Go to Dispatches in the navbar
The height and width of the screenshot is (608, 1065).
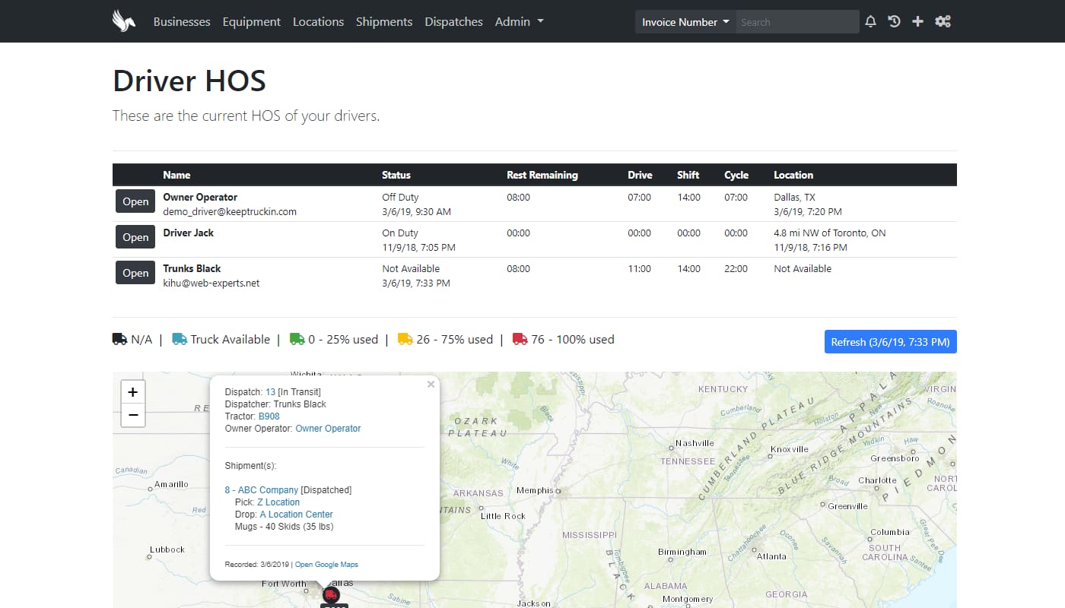(453, 22)
